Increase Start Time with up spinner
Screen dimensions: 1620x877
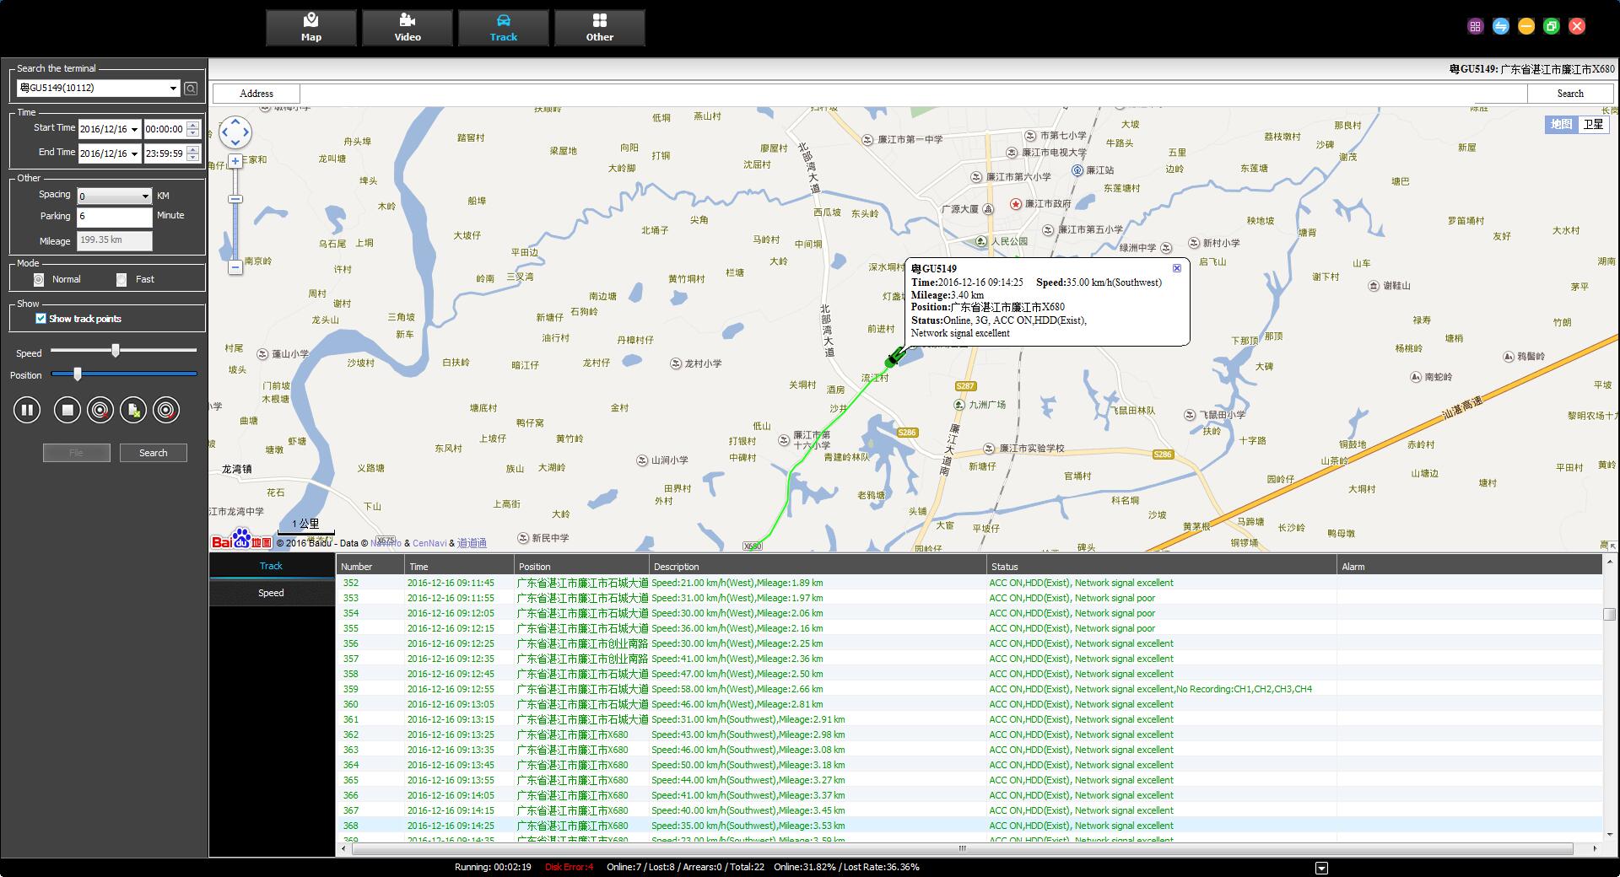point(193,126)
